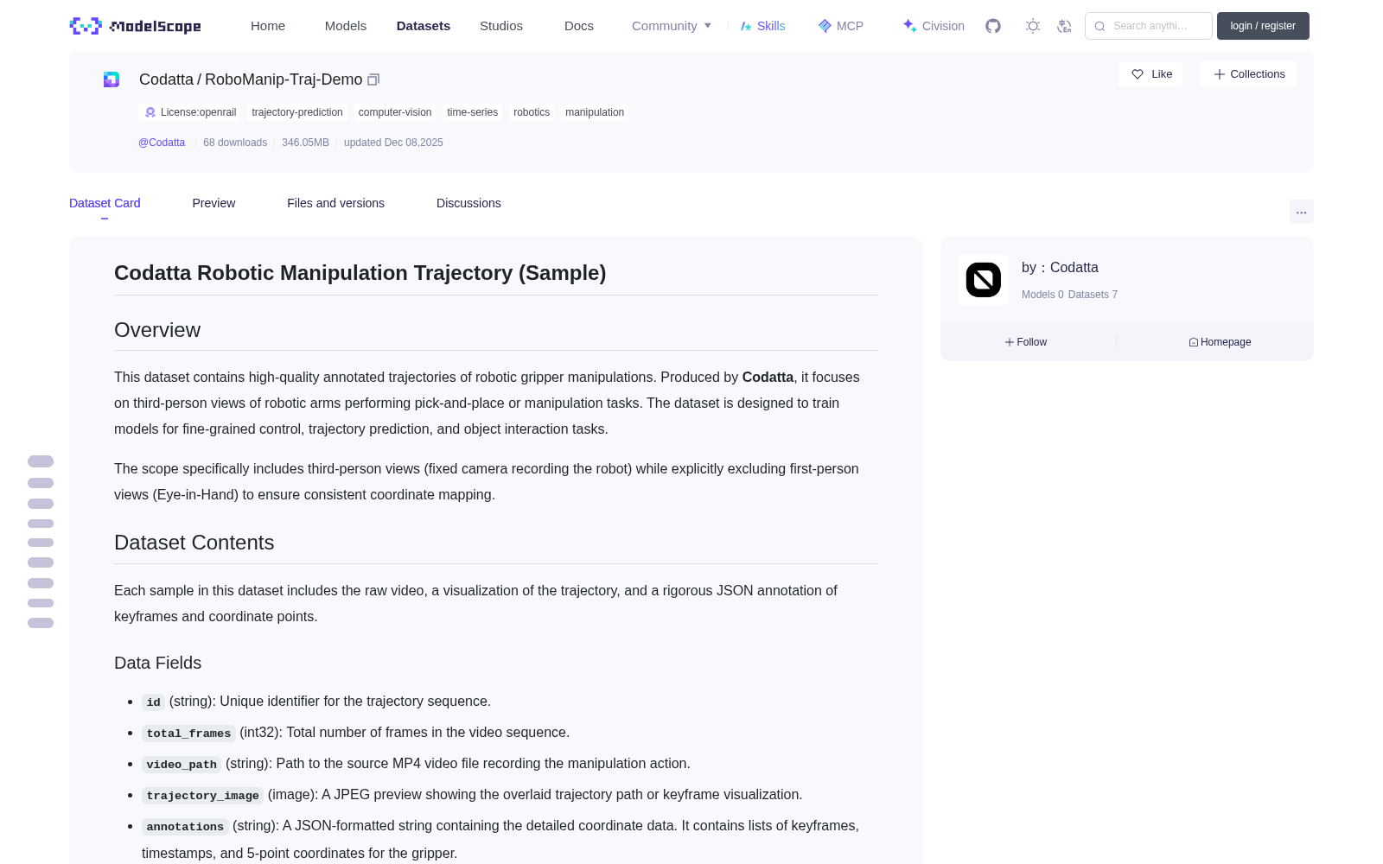Open the Models navigation item

[346, 26]
